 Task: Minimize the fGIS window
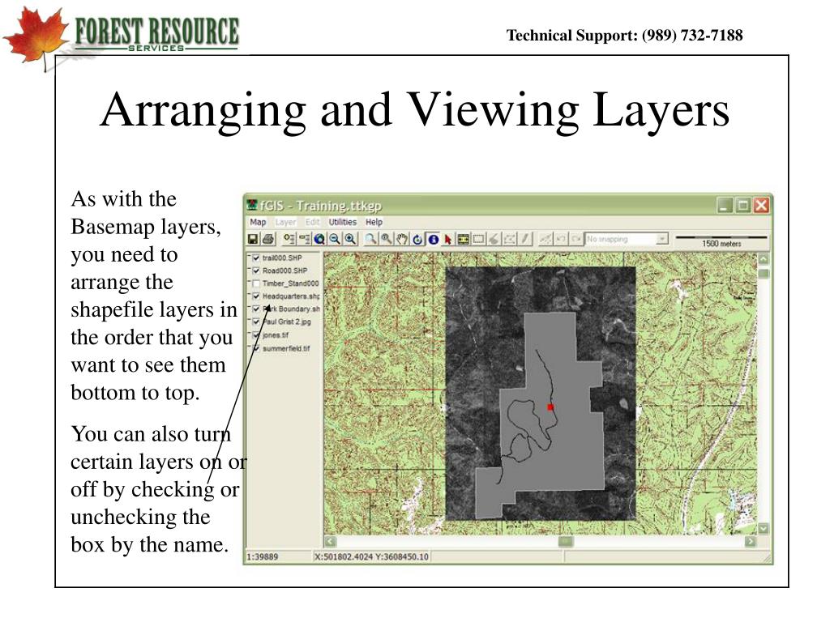point(725,205)
